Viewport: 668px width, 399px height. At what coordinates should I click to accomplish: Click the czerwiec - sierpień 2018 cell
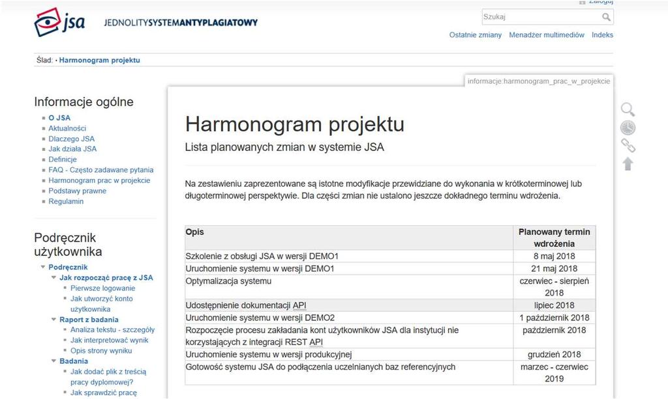tap(554, 287)
